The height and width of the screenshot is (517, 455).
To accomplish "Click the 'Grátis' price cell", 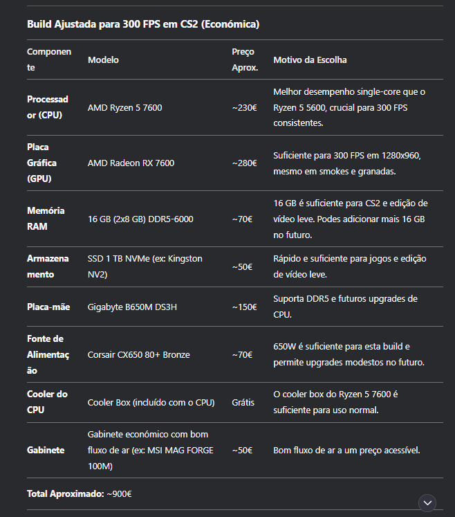I will click(243, 403).
